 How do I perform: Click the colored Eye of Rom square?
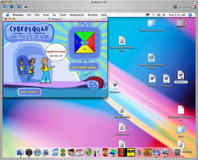[84, 43]
